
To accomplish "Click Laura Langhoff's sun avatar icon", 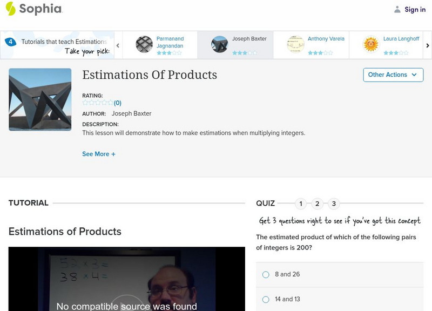I will pyautogui.click(x=371, y=44).
